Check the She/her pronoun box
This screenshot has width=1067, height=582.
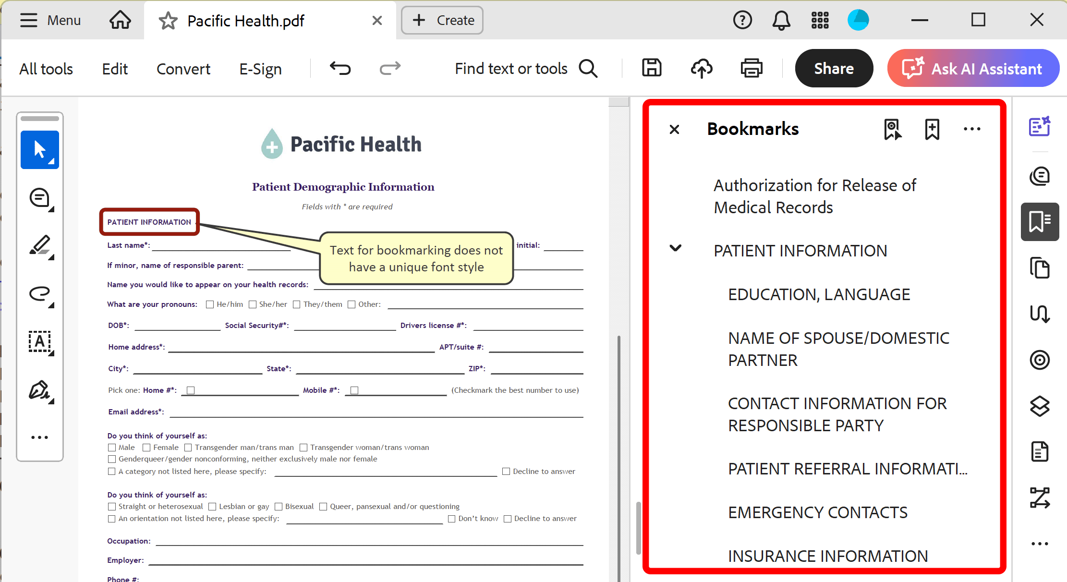tap(253, 304)
